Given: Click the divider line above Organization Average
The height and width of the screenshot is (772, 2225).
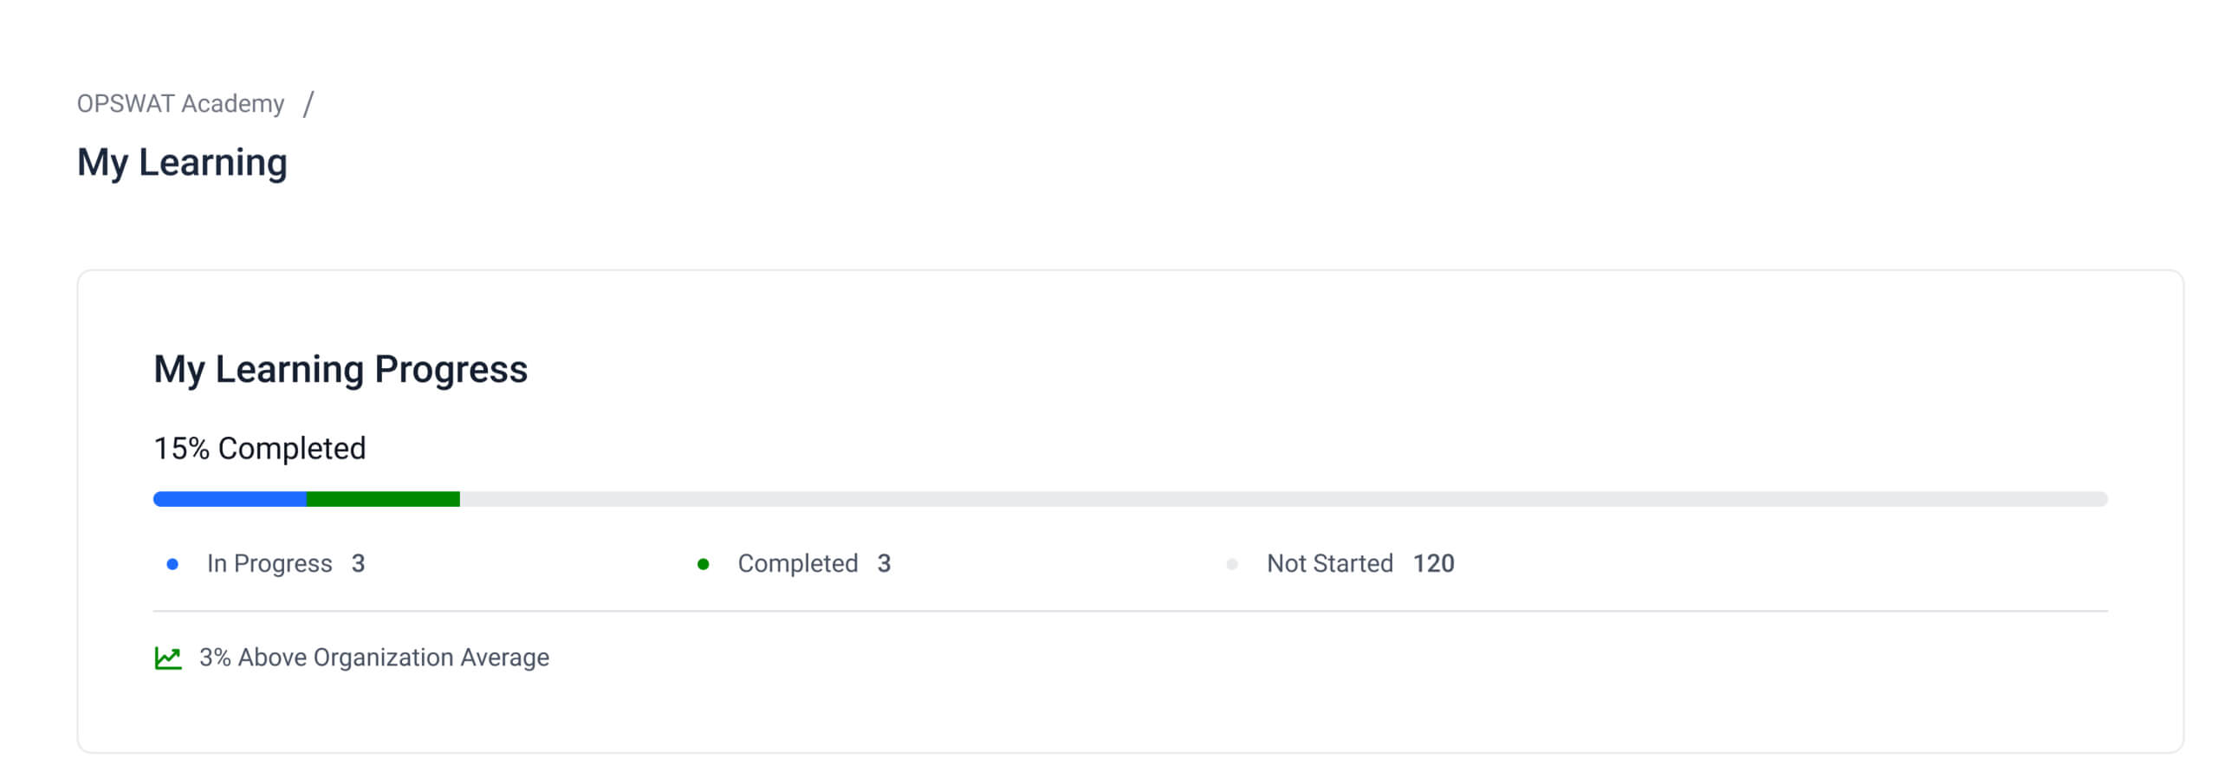Looking at the screenshot, I should pyautogui.click(x=1131, y=611).
